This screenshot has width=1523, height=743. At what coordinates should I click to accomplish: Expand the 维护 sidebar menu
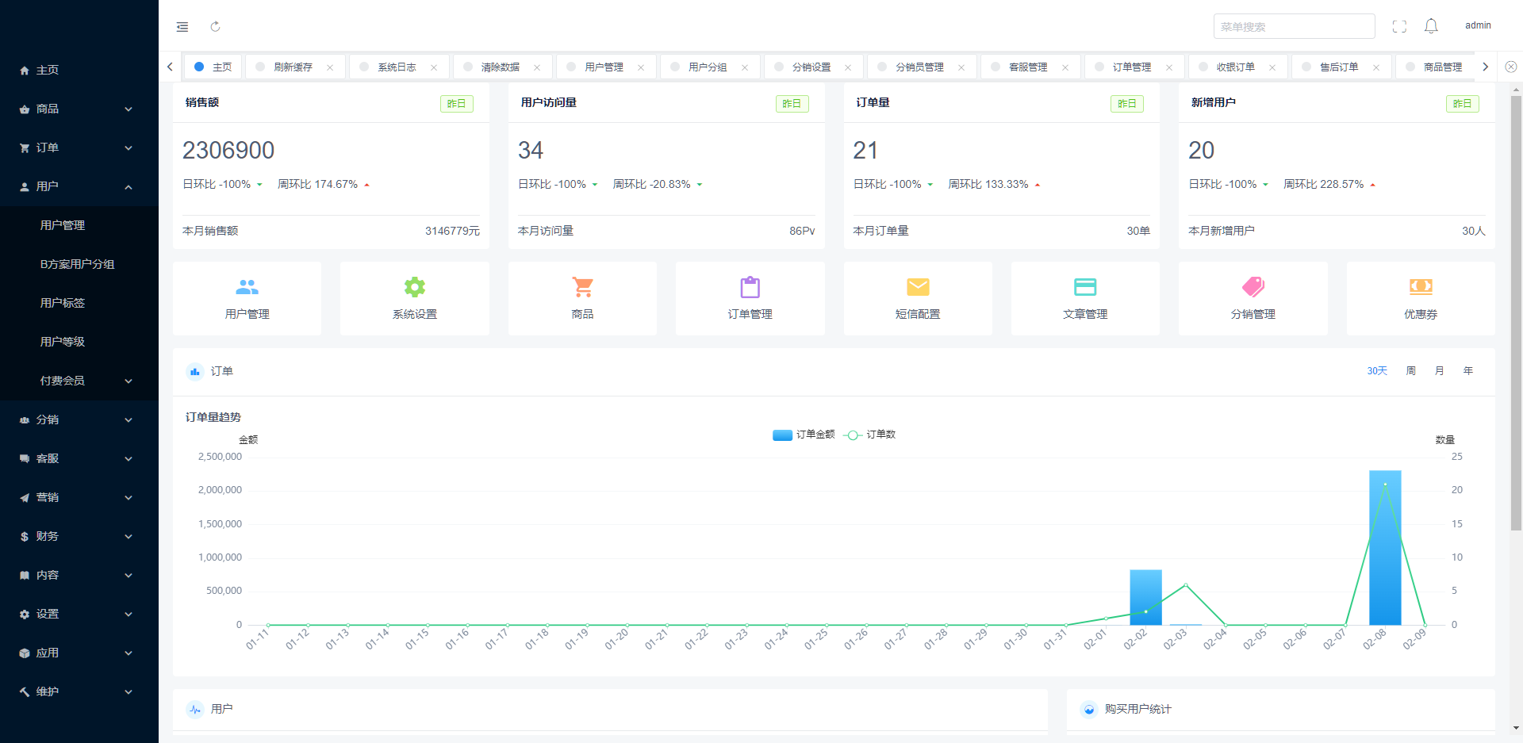tap(79, 691)
